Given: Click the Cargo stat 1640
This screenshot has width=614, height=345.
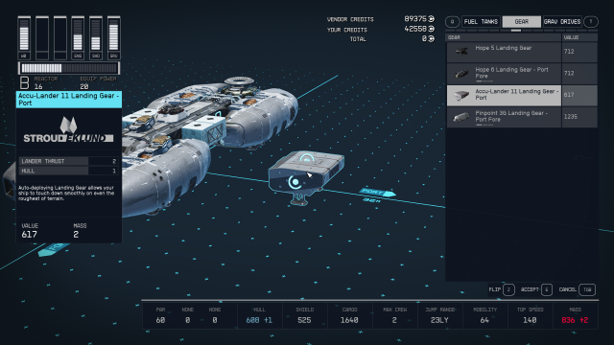Looking at the screenshot, I should point(349,316).
